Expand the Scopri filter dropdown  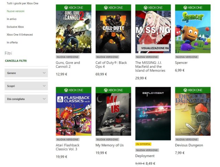(x=26, y=86)
